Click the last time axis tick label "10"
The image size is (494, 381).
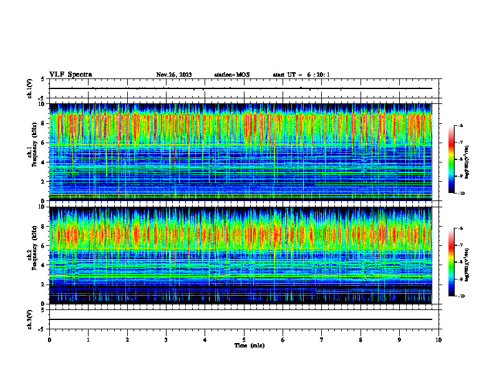[438, 340]
